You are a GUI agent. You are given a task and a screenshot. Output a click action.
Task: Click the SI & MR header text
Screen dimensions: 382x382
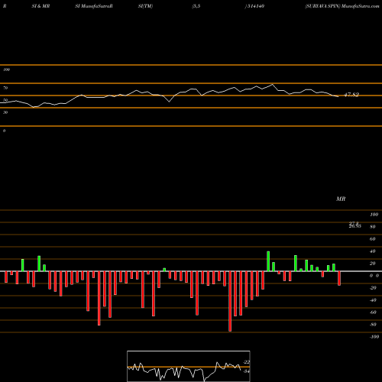40,6
